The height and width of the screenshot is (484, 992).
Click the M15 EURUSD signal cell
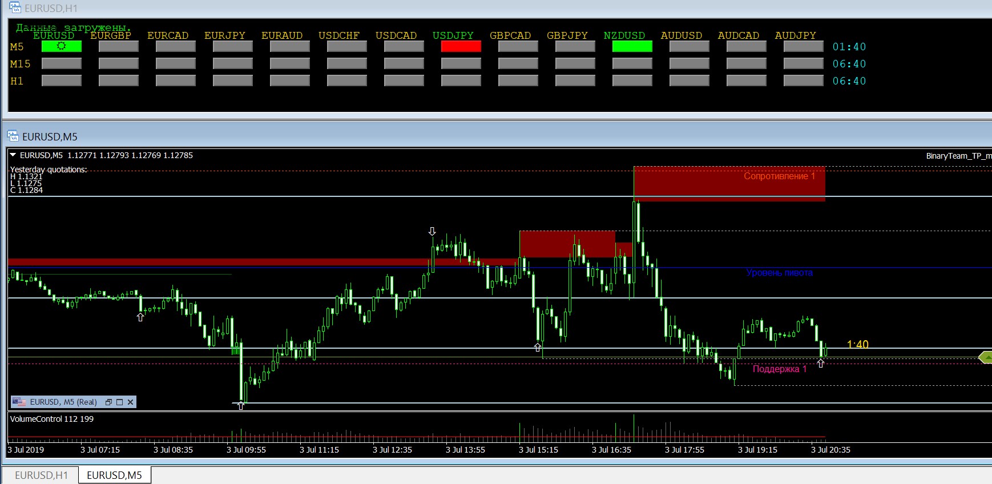62,63
